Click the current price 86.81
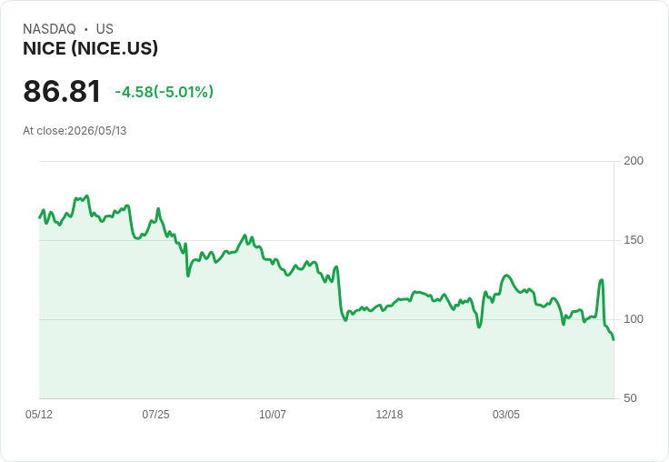669x462 pixels. click(x=62, y=91)
